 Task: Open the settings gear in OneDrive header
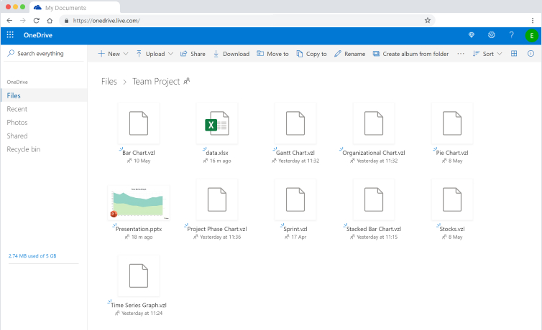492,35
